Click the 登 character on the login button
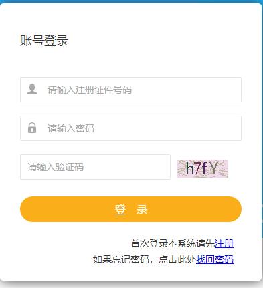Screen dimensions: 263x288 tap(120, 209)
